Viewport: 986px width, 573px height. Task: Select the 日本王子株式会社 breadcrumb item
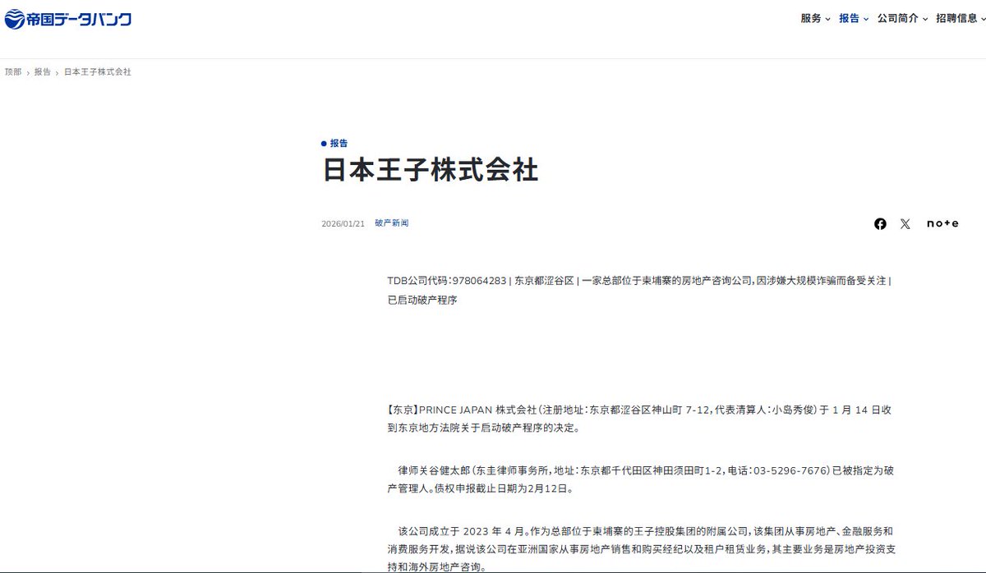coord(98,72)
